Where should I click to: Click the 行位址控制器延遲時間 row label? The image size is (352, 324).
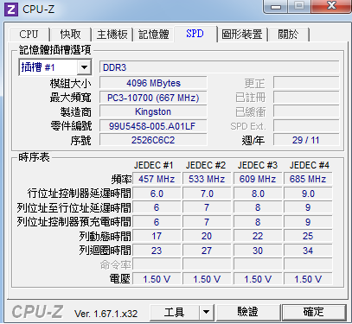(x=80, y=194)
